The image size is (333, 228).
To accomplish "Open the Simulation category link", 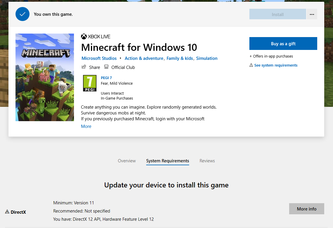I will [207, 58].
